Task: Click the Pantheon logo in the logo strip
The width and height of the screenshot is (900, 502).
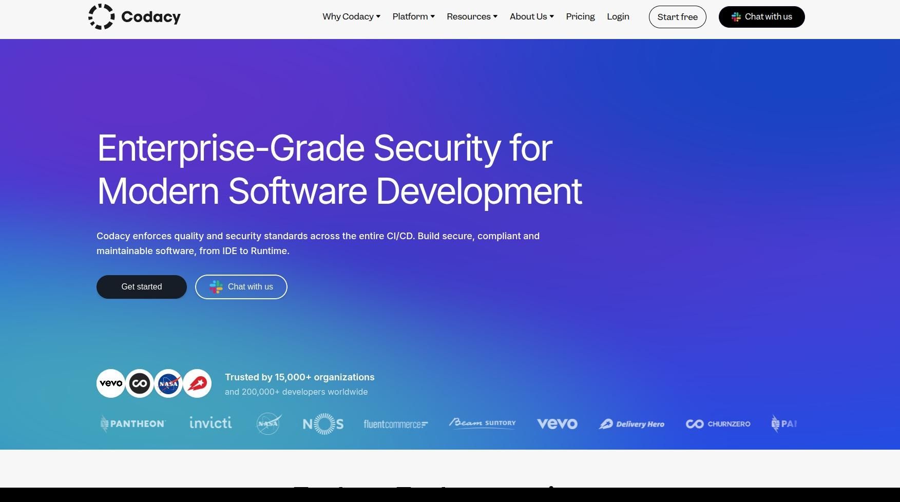Action: pyautogui.click(x=133, y=424)
